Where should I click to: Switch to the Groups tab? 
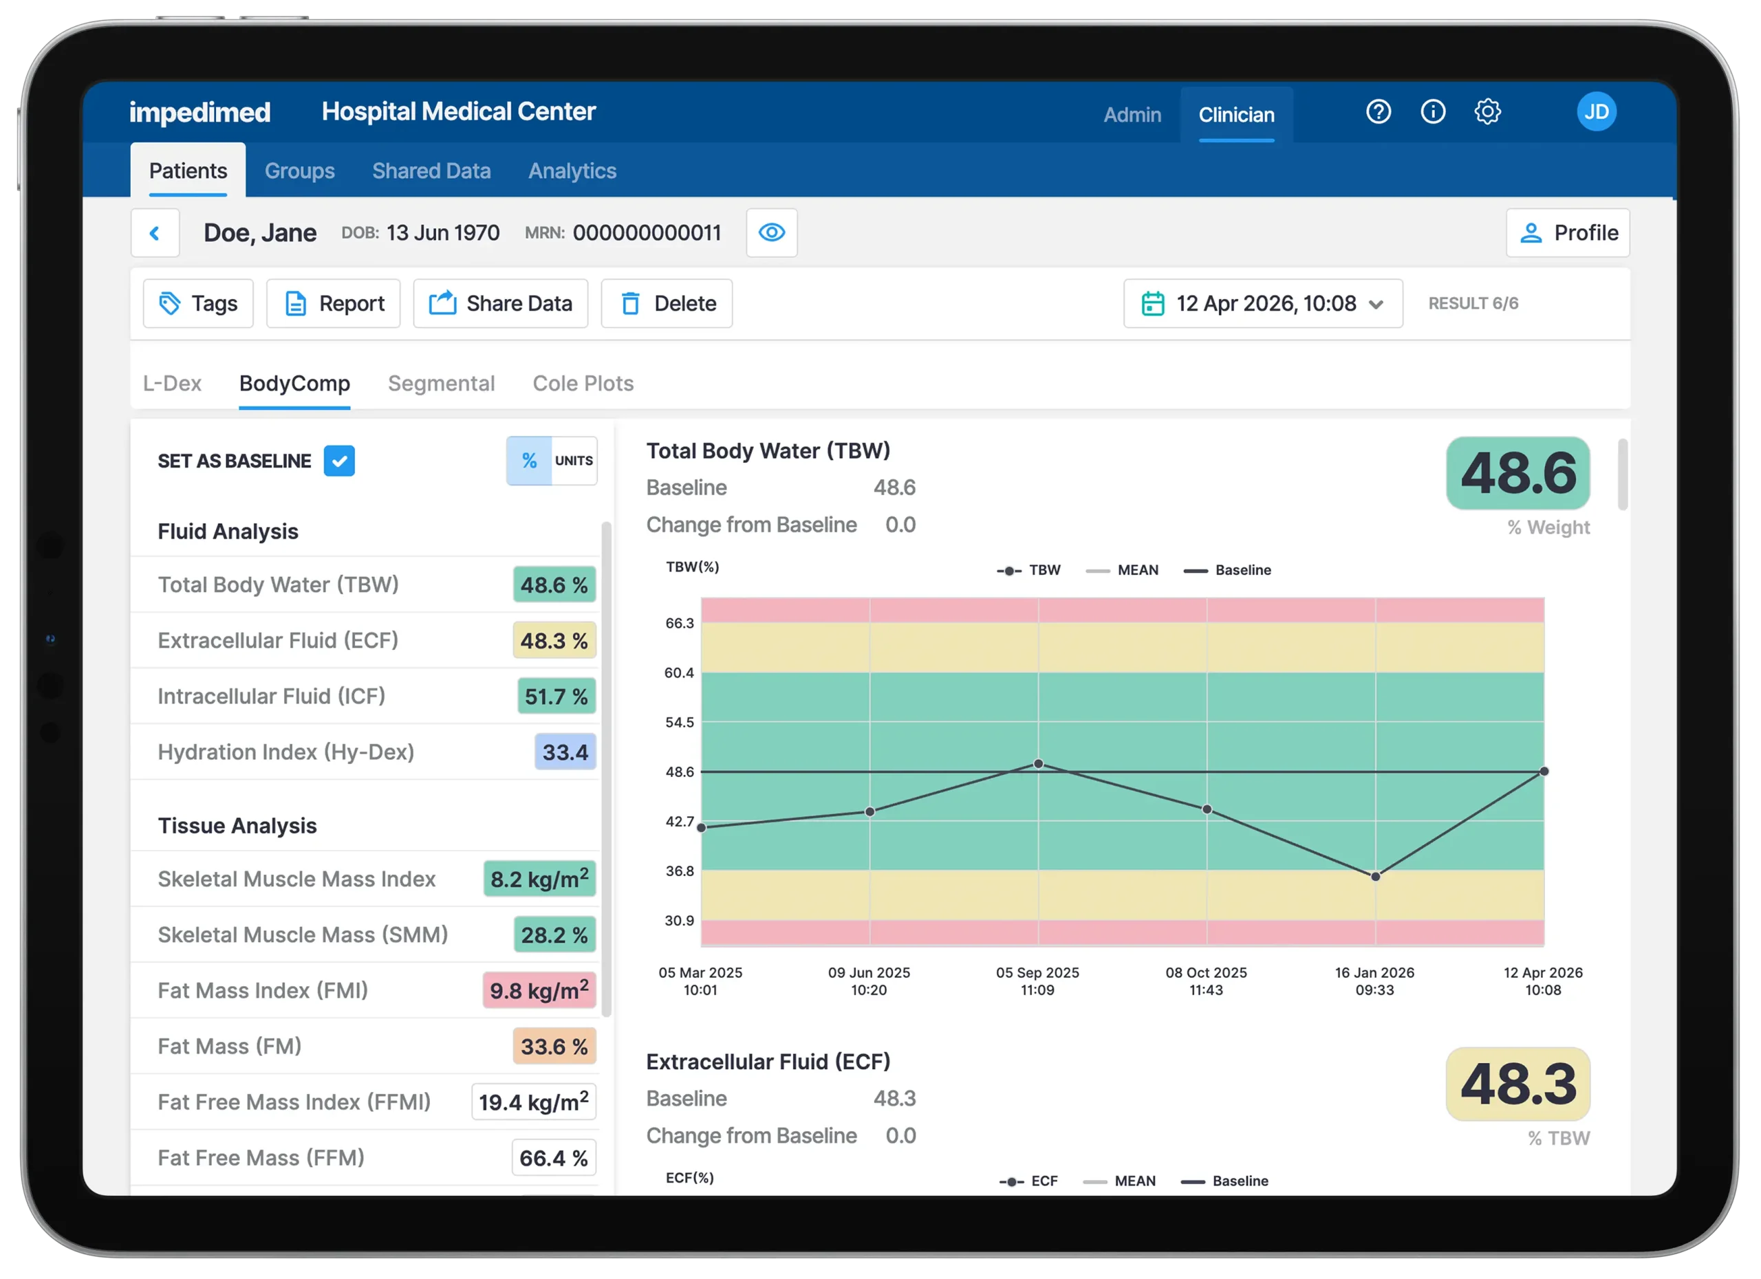300,171
